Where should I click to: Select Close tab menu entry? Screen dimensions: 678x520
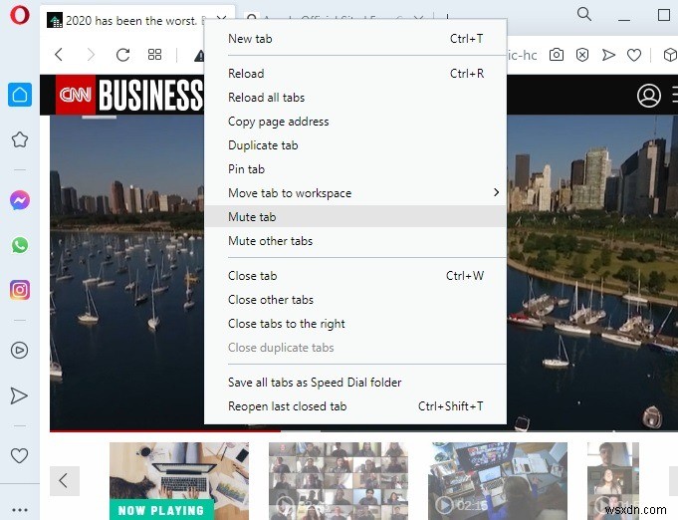(355, 276)
